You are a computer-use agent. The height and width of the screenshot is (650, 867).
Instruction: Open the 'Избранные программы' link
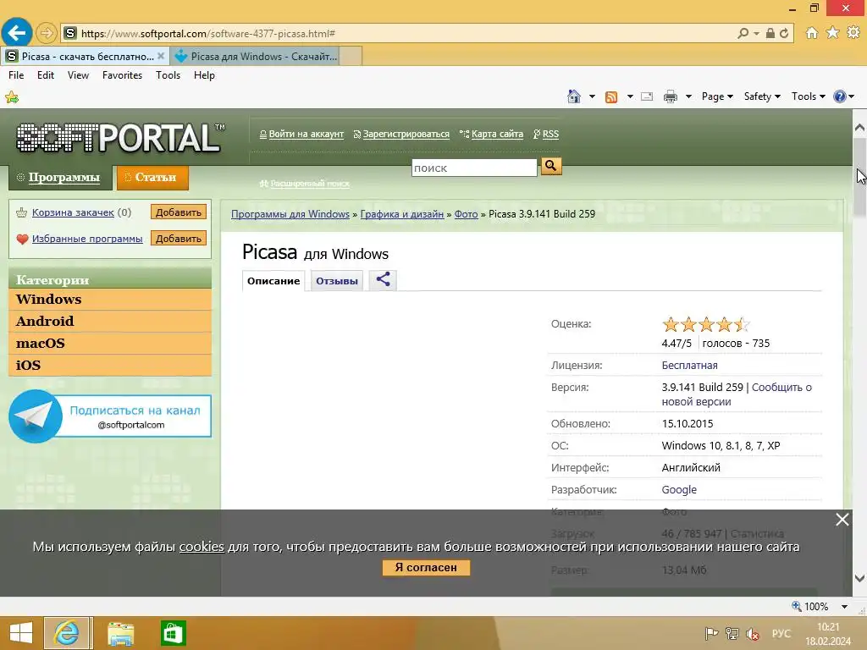[87, 239]
